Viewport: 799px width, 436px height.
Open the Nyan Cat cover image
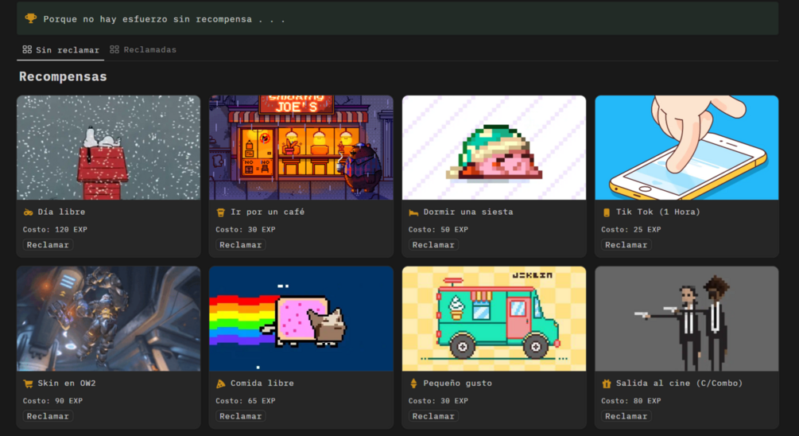pyautogui.click(x=301, y=319)
